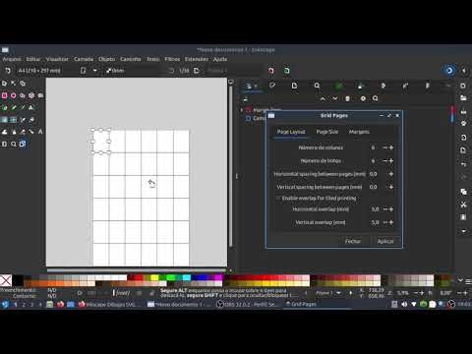Select the Calligraphy tool
The image size is (472, 354).
23,107
